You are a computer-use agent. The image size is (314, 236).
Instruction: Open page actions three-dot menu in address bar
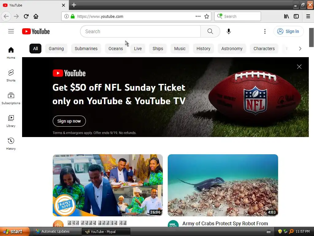(x=198, y=16)
